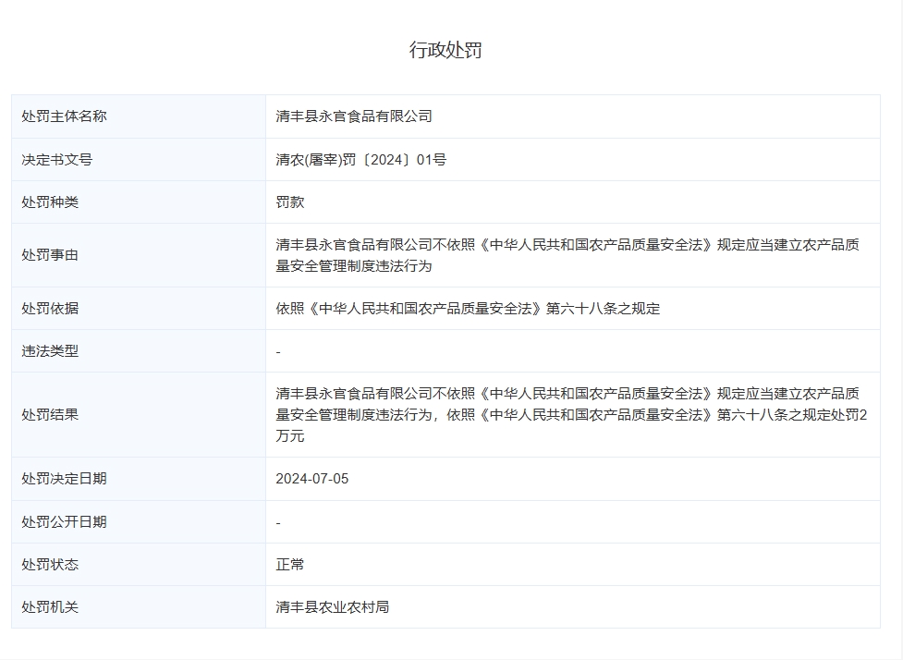This screenshot has width=903, height=660.
Task: Click the date 2024-07-05
Action: (311, 479)
